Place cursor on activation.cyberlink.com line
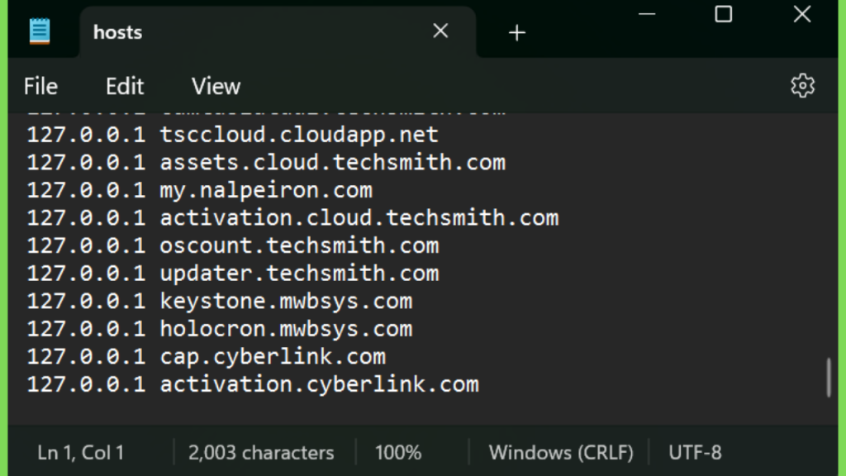The height and width of the screenshot is (476, 846). click(x=253, y=384)
